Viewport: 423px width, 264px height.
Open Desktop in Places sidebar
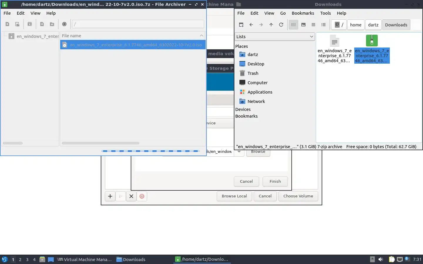[x=256, y=64]
